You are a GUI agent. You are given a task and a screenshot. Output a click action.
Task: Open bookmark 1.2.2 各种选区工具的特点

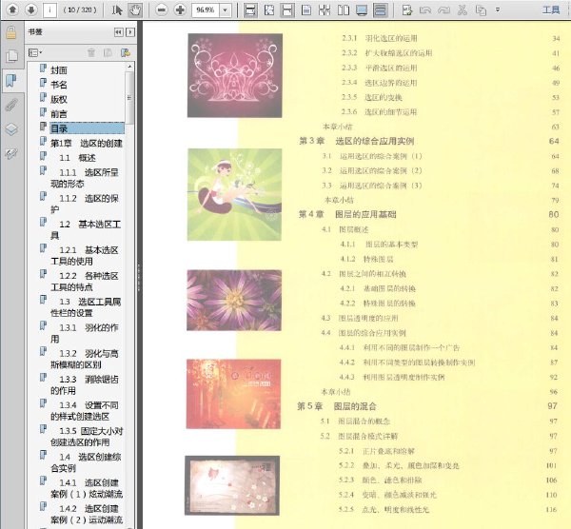point(85,282)
